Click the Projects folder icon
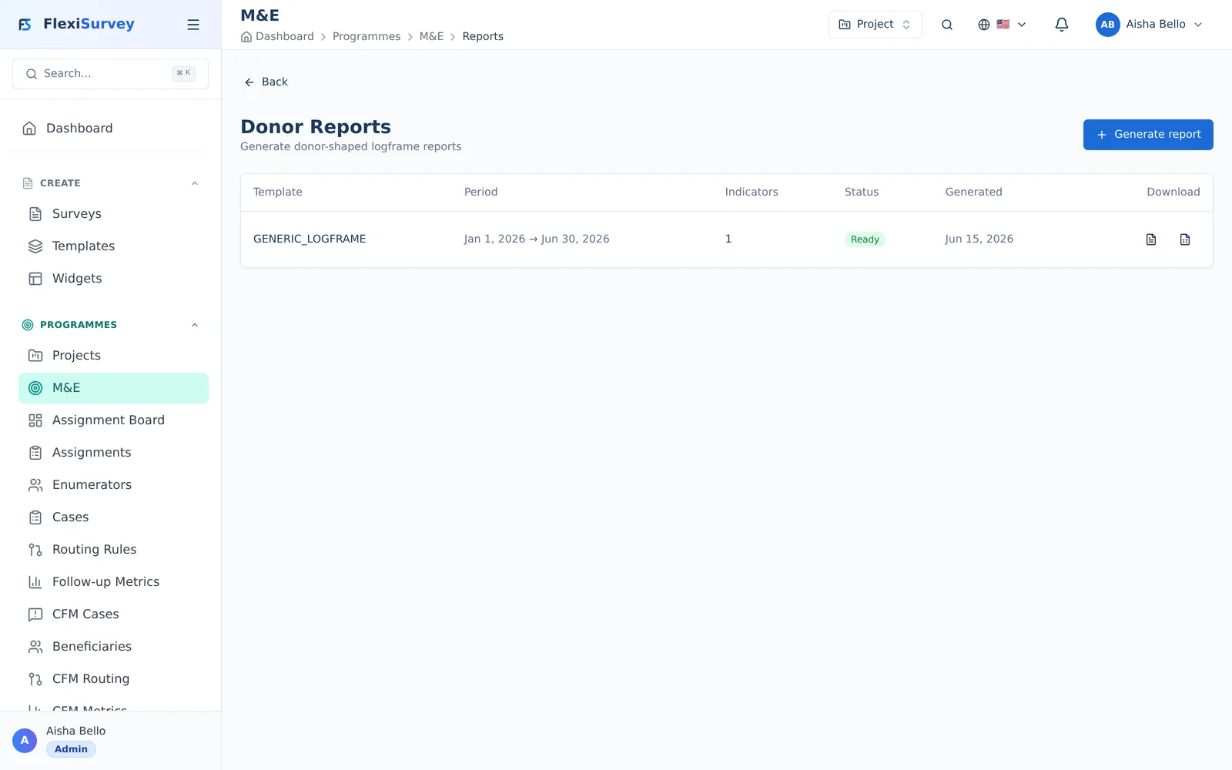This screenshot has width=1232, height=770. pyautogui.click(x=35, y=356)
